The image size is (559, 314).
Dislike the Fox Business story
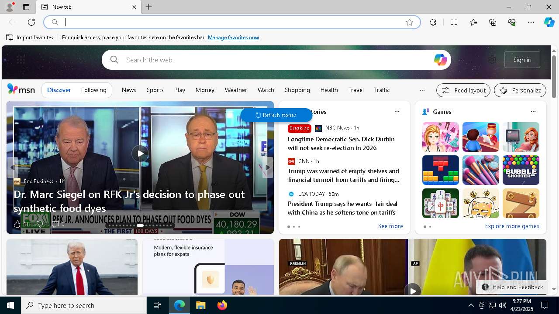[x=40, y=224]
